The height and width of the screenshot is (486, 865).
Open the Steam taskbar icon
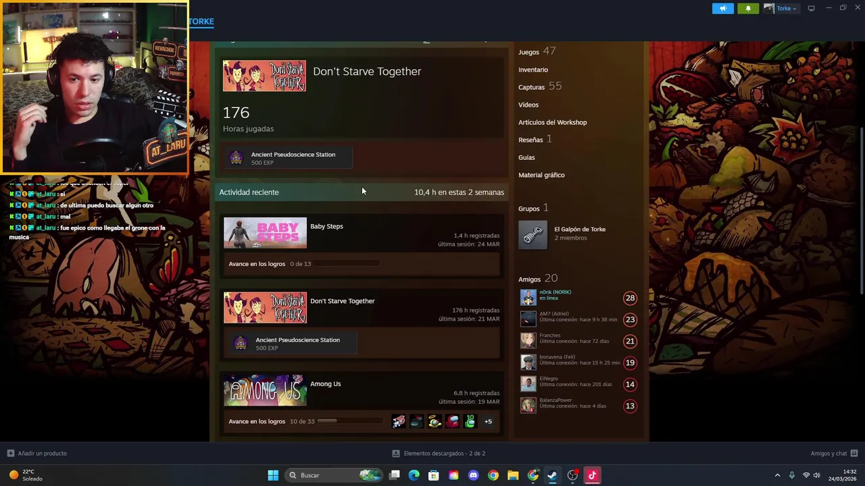click(x=552, y=475)
